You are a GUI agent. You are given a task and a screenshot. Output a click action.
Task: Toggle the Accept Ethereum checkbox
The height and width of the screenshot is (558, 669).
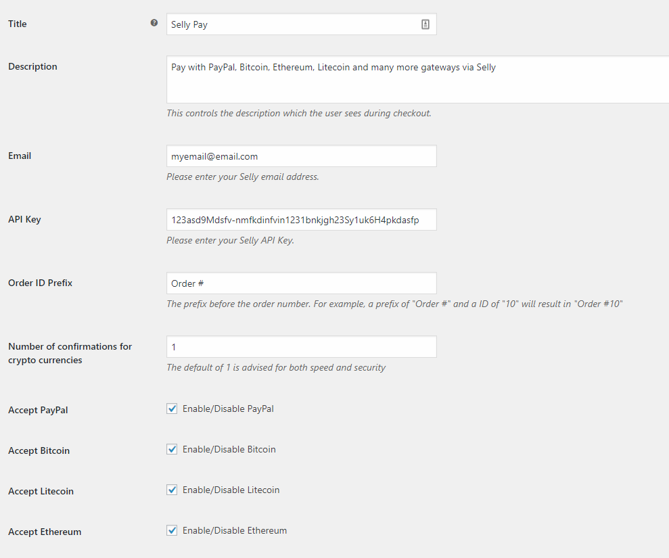[172, 530]
